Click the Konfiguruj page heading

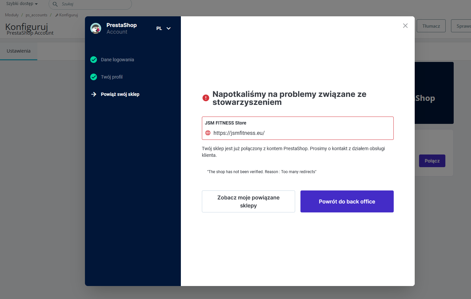pyautogui.click(x=27, y=27)
